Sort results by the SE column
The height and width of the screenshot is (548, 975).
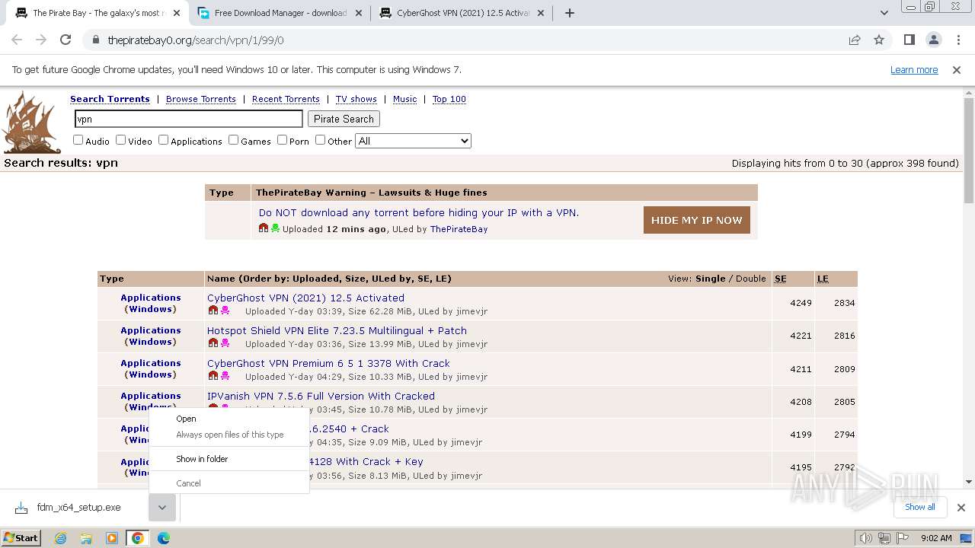point(781,279)
